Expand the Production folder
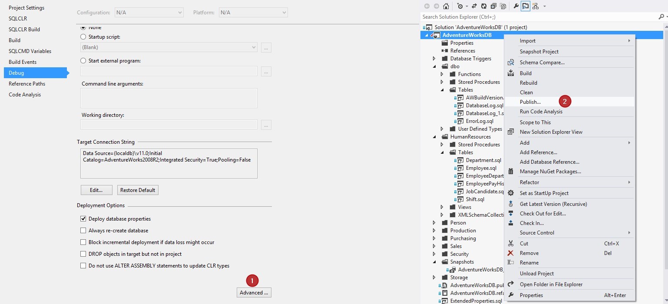This screenshot has width=668, height=304. click(434, 231)
